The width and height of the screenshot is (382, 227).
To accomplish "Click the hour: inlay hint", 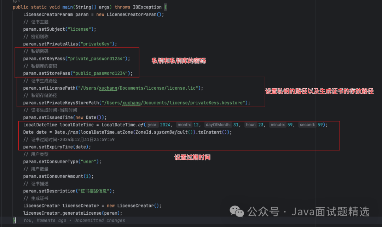I will [x=251, y=125].
